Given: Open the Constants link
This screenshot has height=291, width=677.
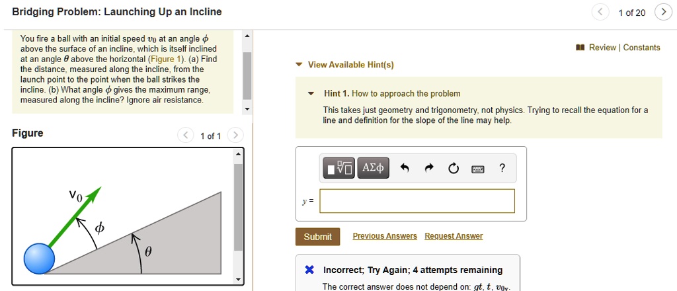Looking at the screenshot, I should 641,48.
